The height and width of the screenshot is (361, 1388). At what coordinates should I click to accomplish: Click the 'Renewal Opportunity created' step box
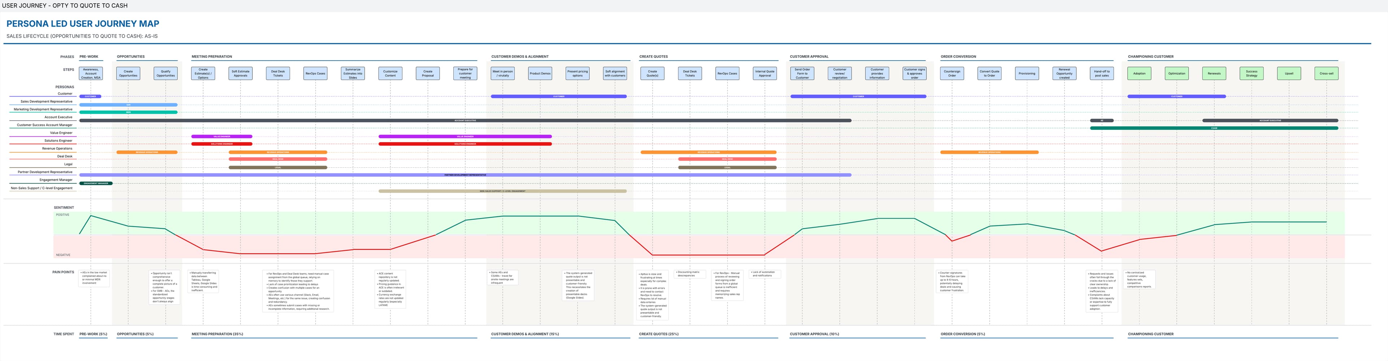pyautogui.click(x=1065, y=74)
